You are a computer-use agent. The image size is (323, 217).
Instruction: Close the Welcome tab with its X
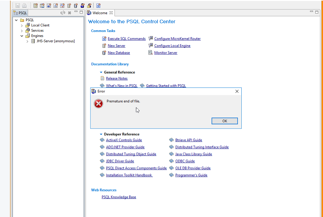click(x=111, y=13)
